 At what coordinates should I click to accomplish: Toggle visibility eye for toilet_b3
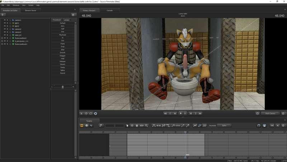pyautogui.click(x=5, y=35)
